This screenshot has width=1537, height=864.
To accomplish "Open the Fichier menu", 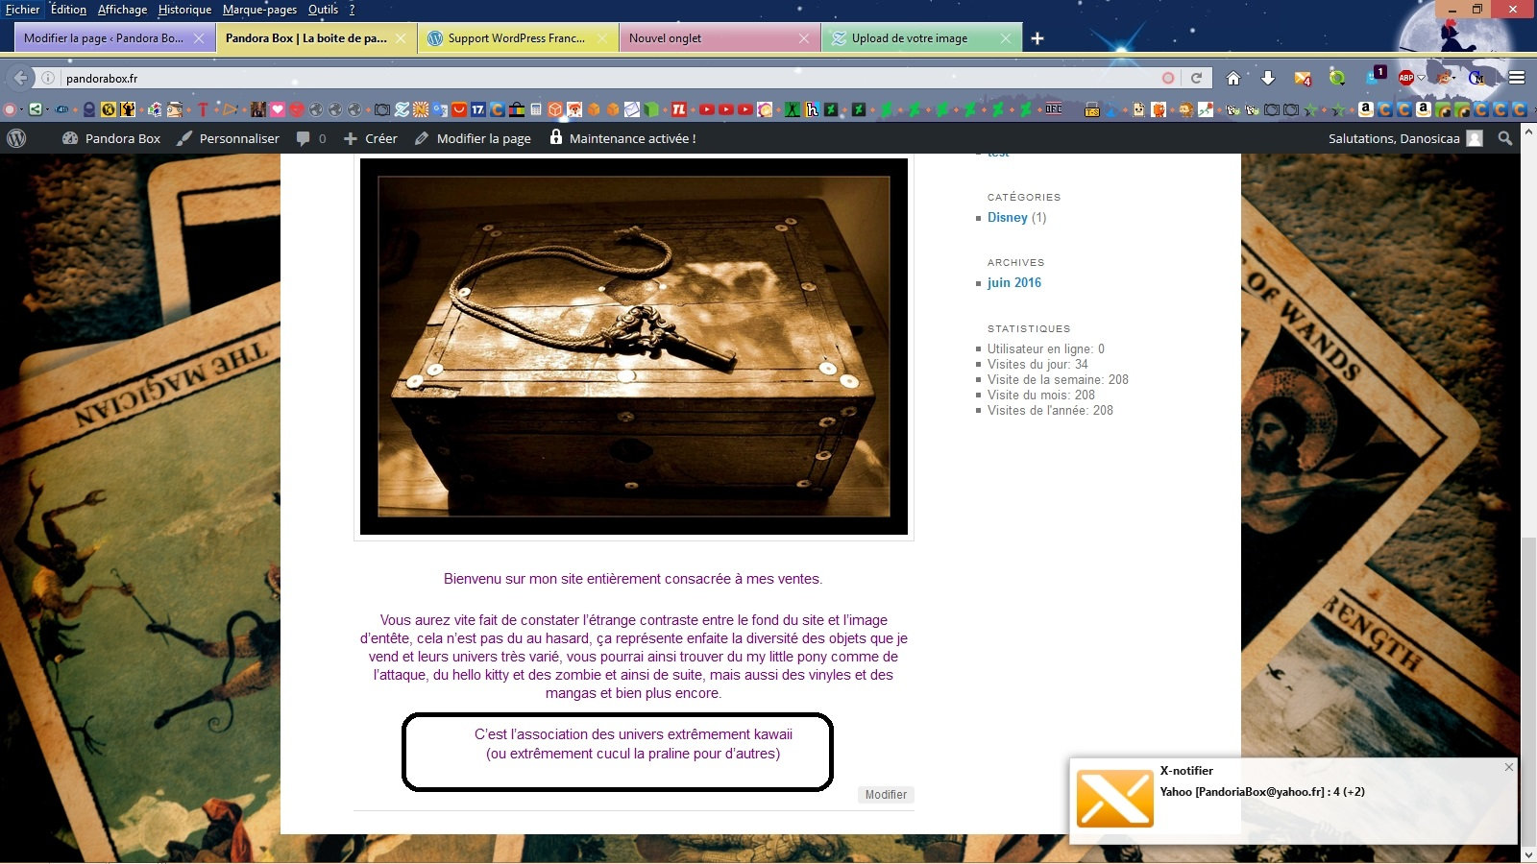I will [23, 10].
